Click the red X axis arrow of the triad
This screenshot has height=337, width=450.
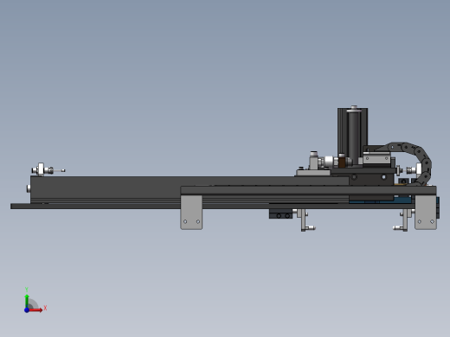pyautogui.click(x=35, y=310)
